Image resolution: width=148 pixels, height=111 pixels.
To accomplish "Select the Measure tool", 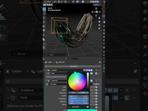I will coord(44,39).
